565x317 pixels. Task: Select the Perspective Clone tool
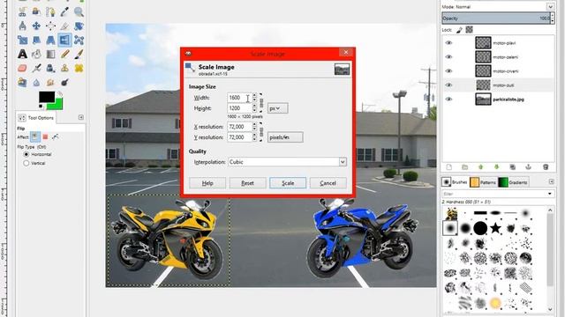point(22,82)
